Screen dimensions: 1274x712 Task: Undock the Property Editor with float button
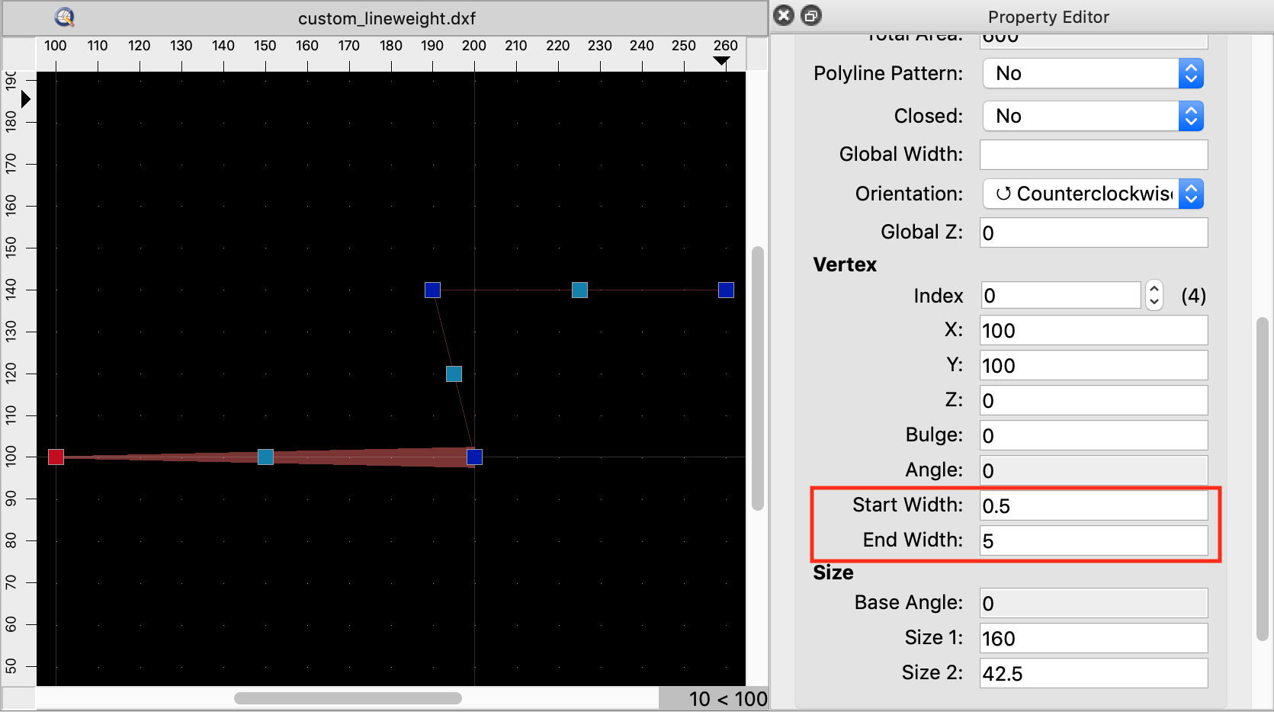pyautogui.click(x=811, y=15)
